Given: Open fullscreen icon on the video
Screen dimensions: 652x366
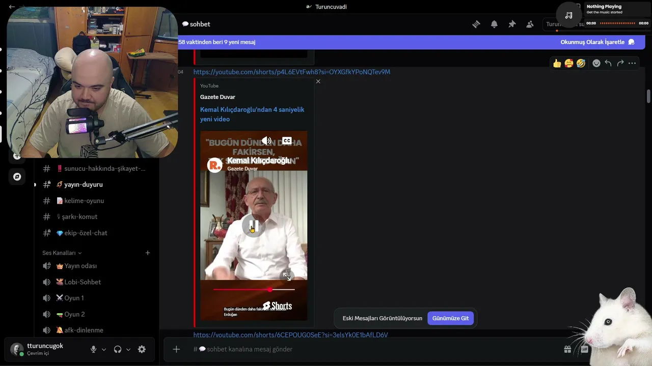Looking at the screenshot, I should point(287,276).
